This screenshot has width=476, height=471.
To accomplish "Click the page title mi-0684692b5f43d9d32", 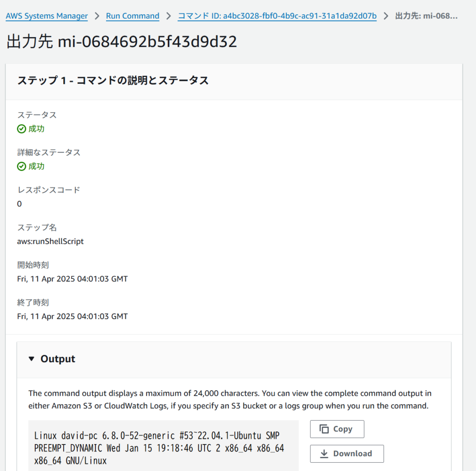I will click(121, 41).
